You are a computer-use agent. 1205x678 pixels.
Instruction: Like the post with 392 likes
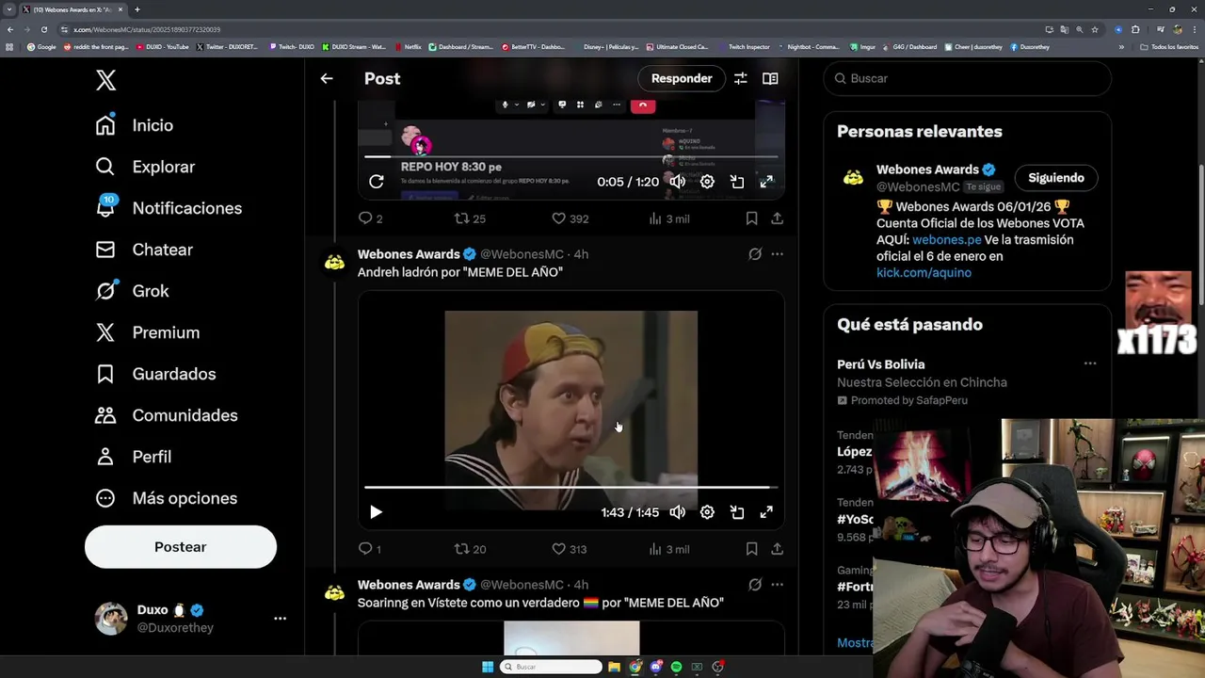click(x=570, y=218)
